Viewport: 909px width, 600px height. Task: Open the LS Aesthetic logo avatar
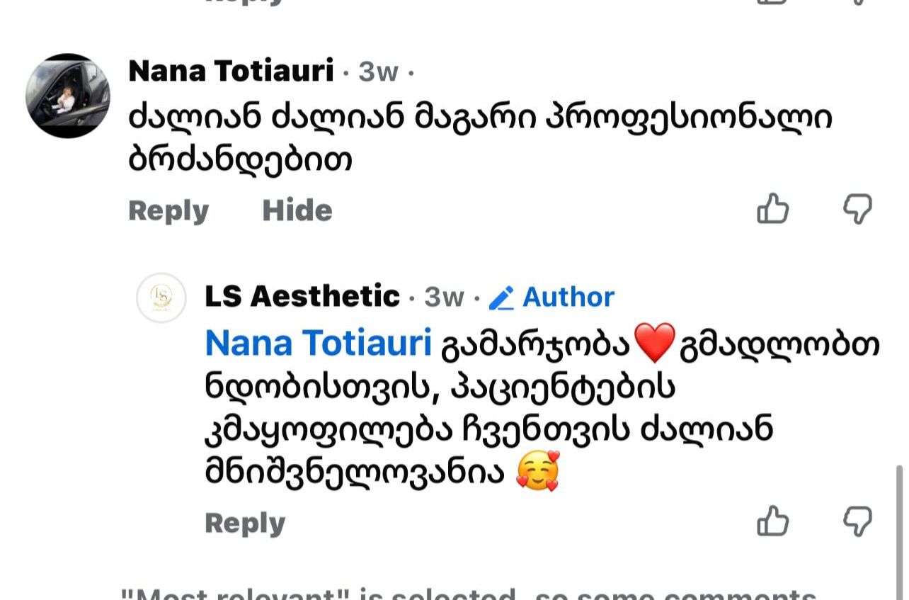click(161, 298)
